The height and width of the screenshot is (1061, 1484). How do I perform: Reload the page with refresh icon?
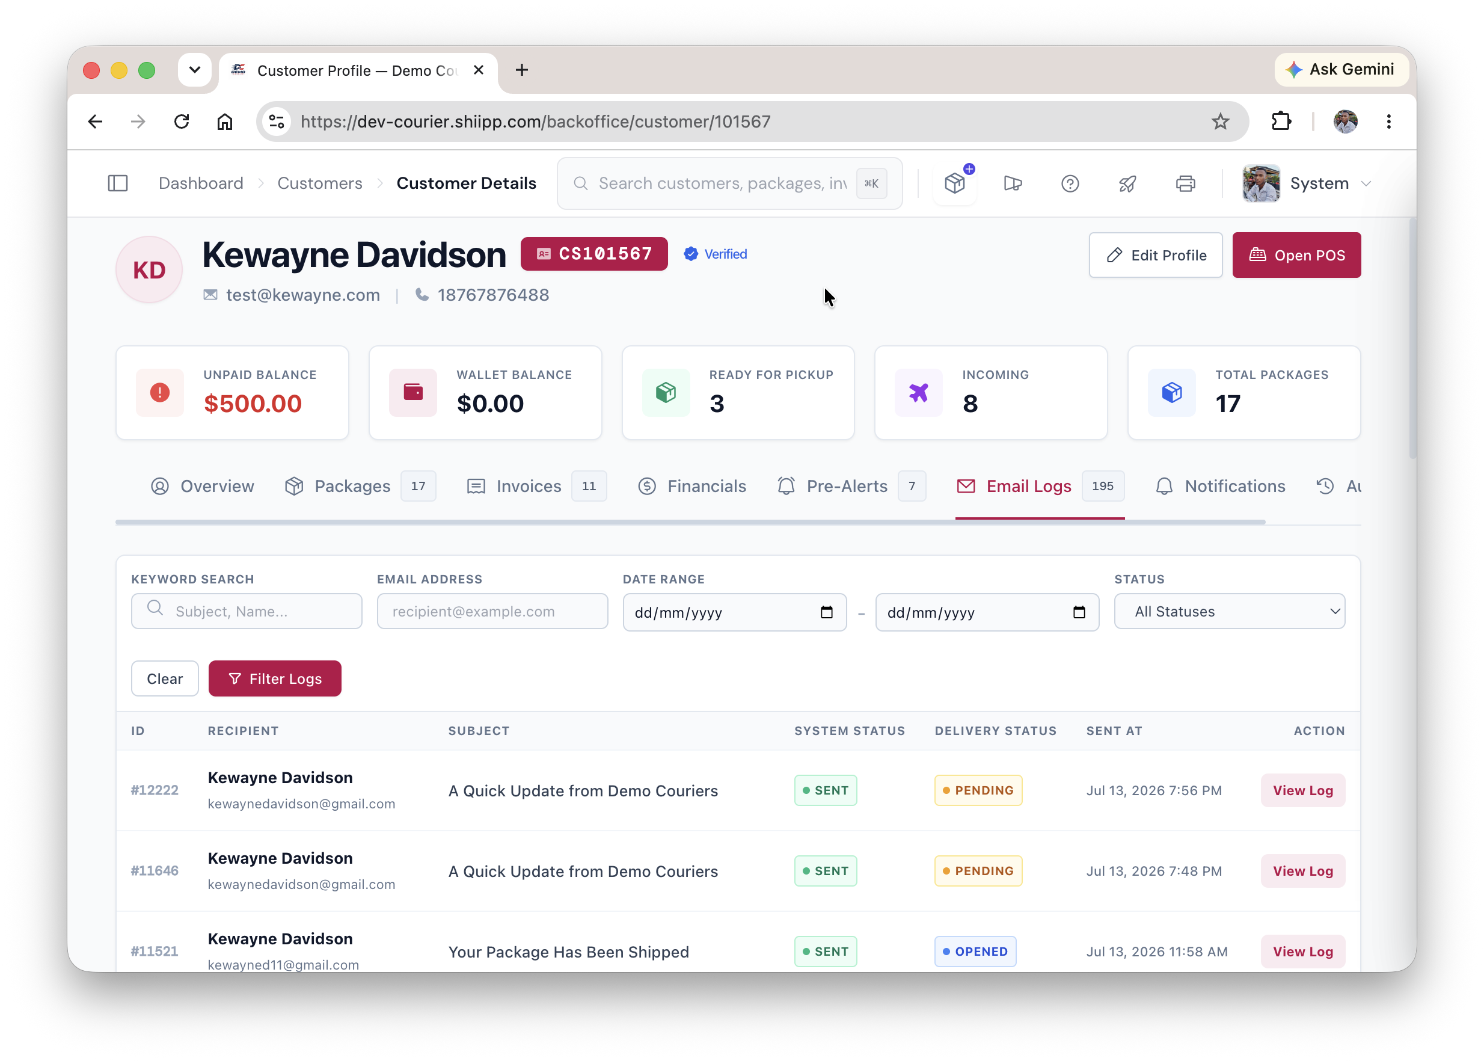[x=182, y=121]
